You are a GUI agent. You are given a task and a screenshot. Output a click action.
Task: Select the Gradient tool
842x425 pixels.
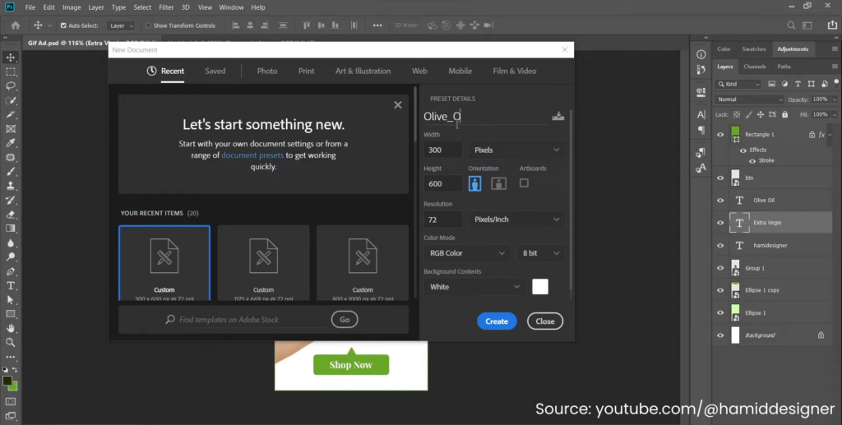pos(10,229)
